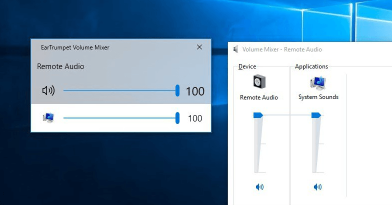Click Remote Audio device name in Volume Mixer
This screenshot has width=392, height=205.
click(259, 97)
